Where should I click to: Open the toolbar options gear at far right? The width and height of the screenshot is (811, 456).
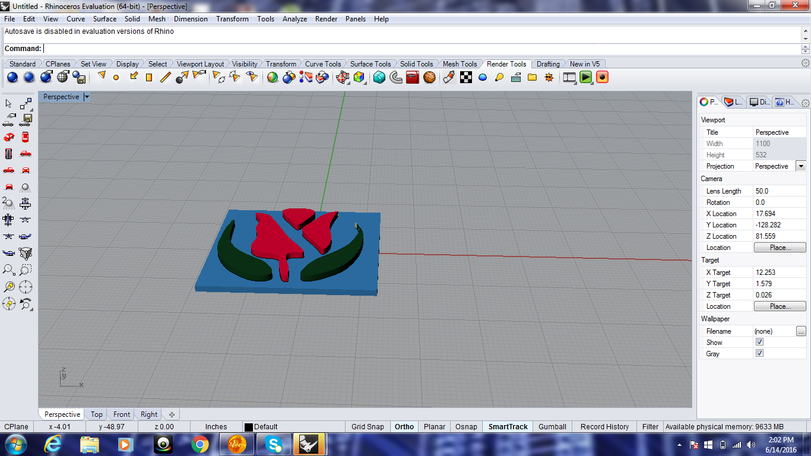click(x=806, y=63)
